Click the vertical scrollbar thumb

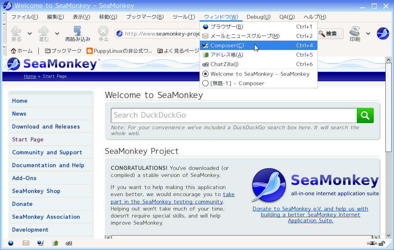coord(389,108)
